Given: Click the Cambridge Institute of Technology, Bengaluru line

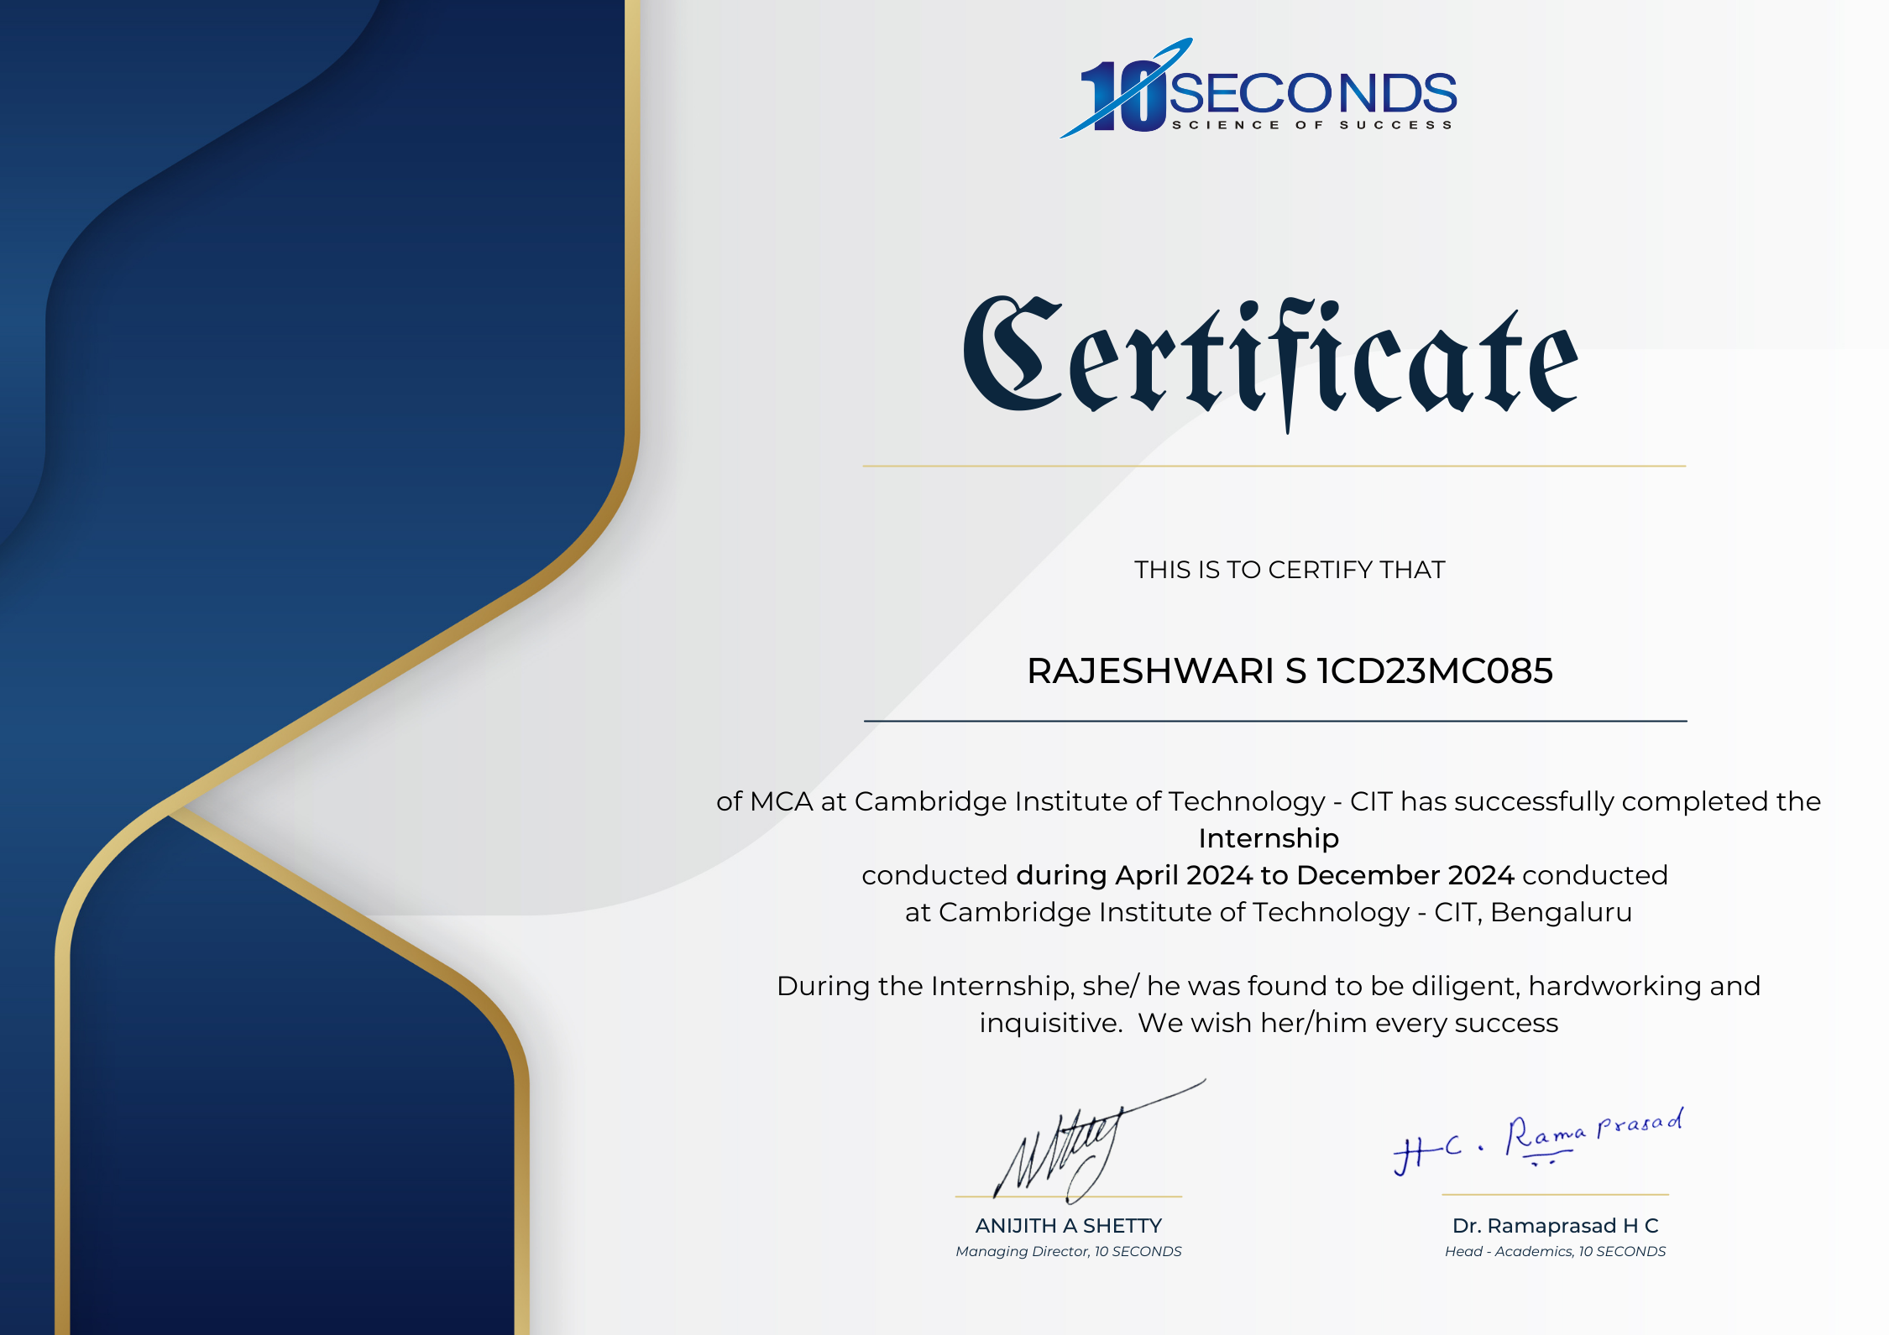Looking at the screenshot, I should pos(1269,912).
